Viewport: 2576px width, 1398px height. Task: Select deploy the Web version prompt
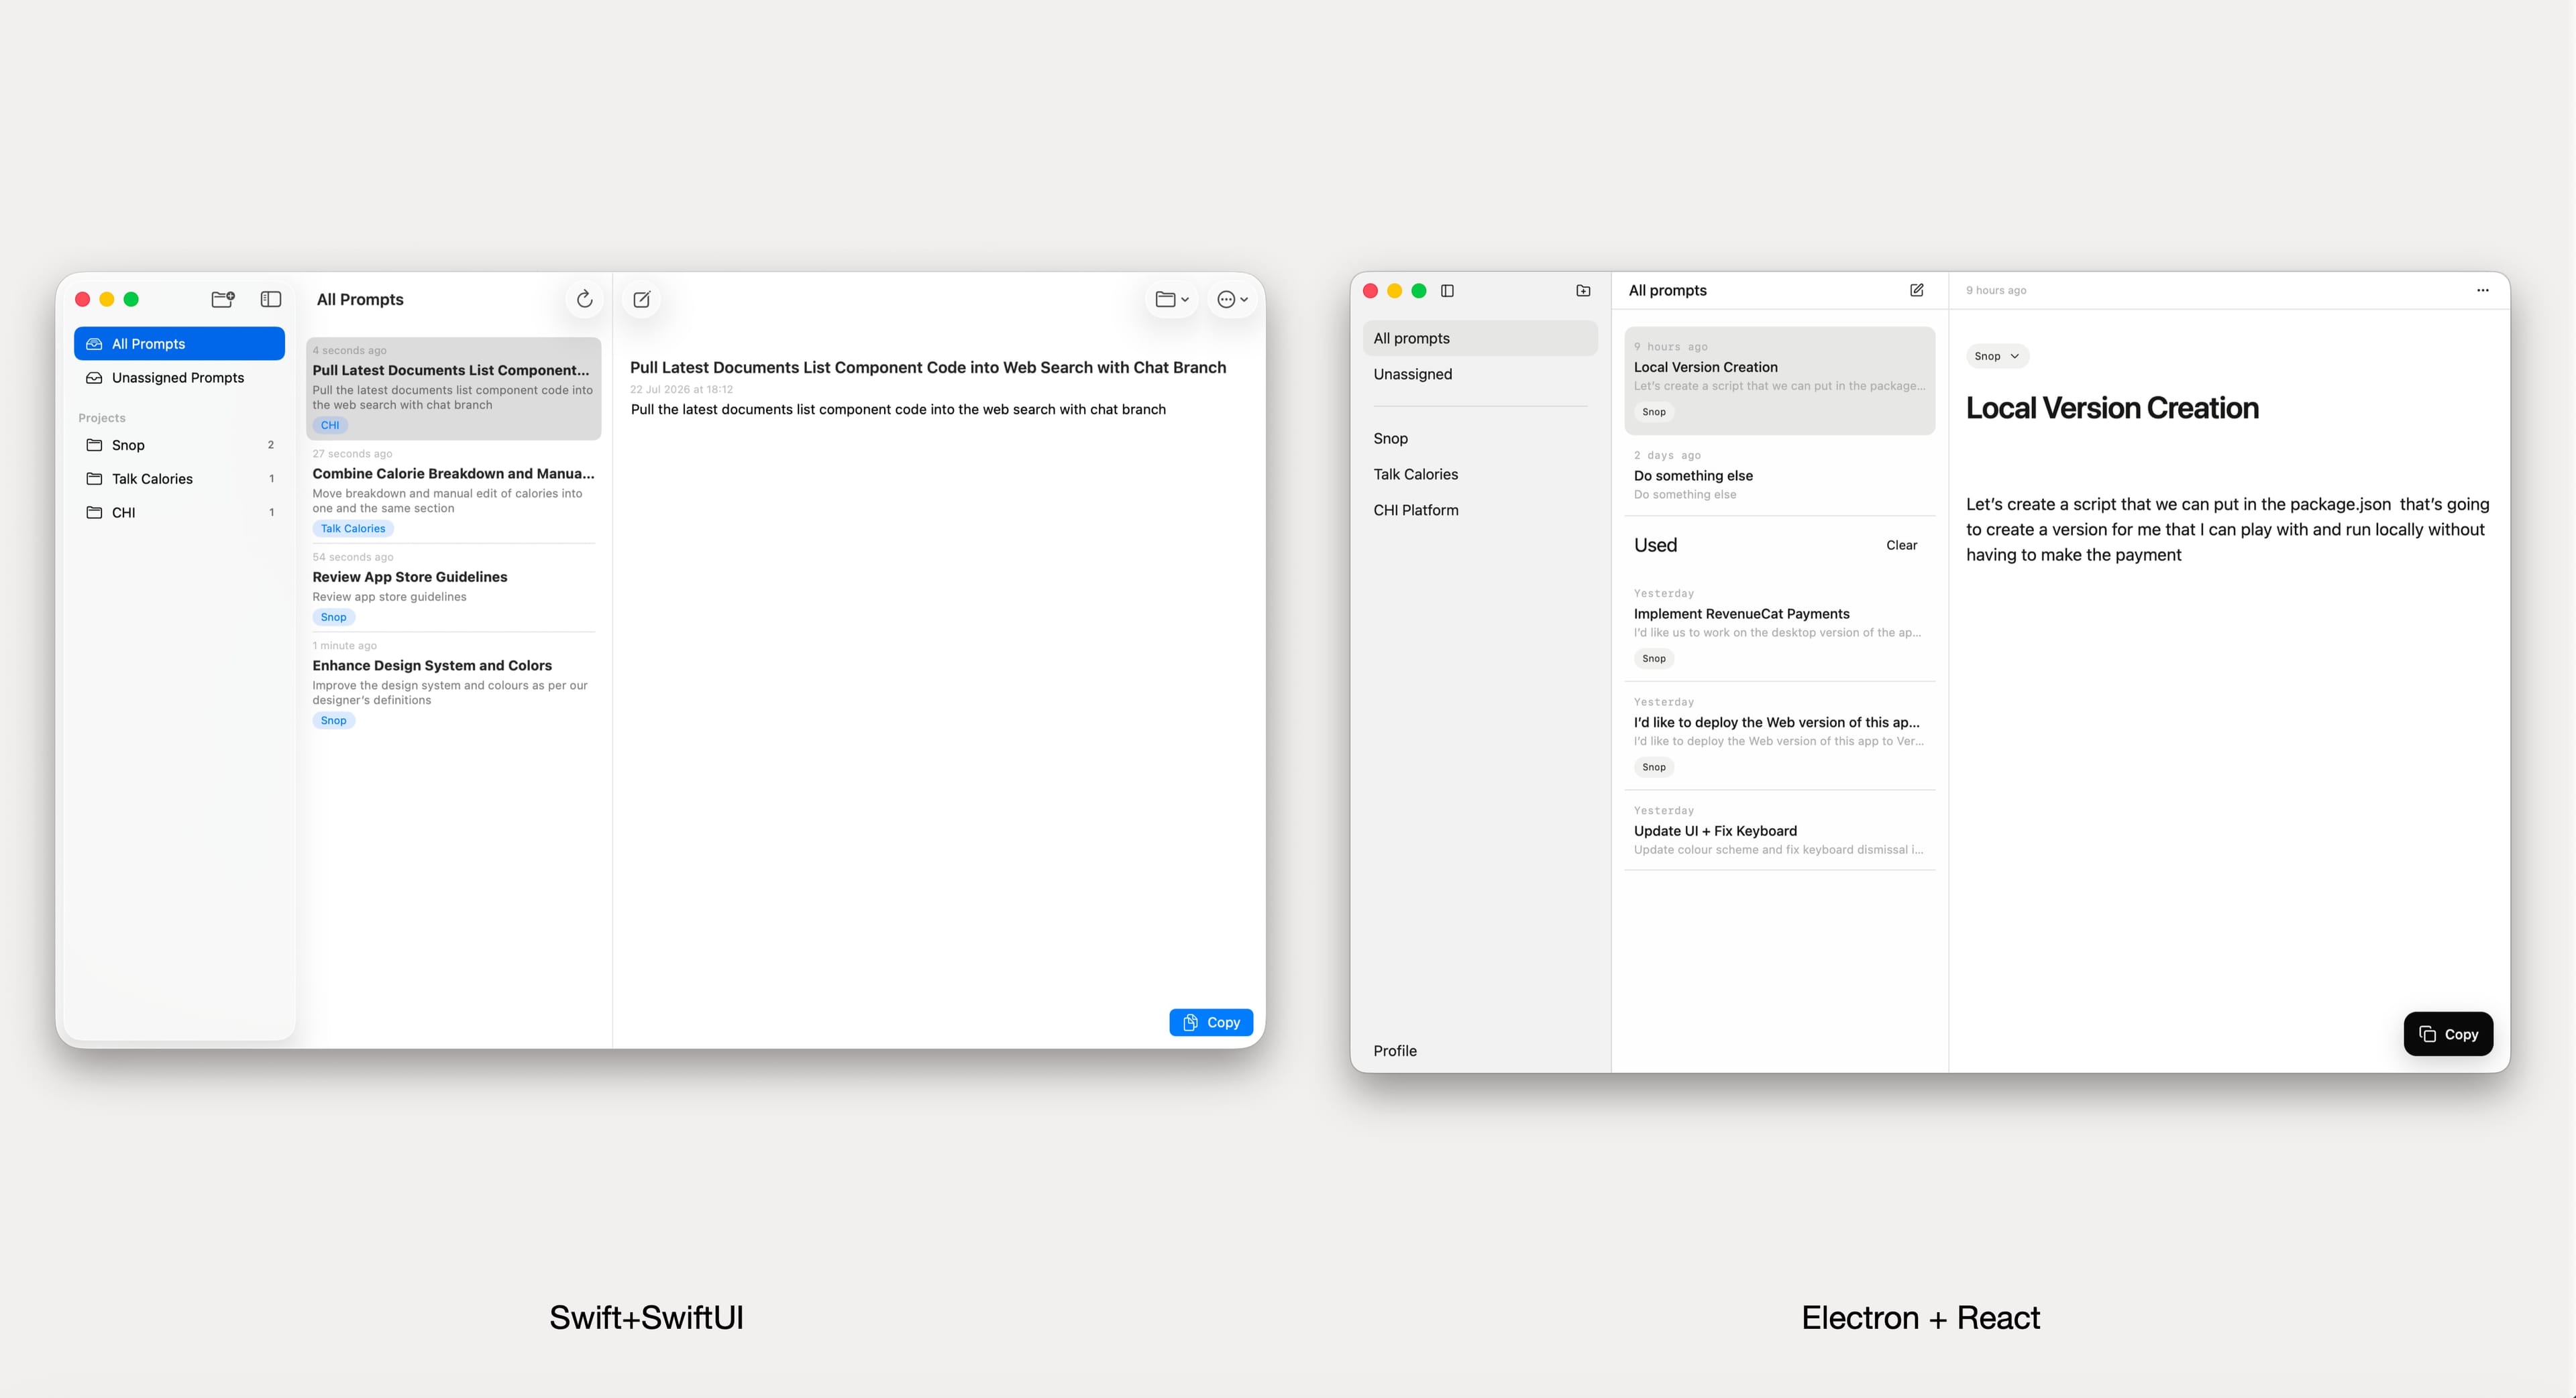pyautogui.click(x=1780, y=736)
